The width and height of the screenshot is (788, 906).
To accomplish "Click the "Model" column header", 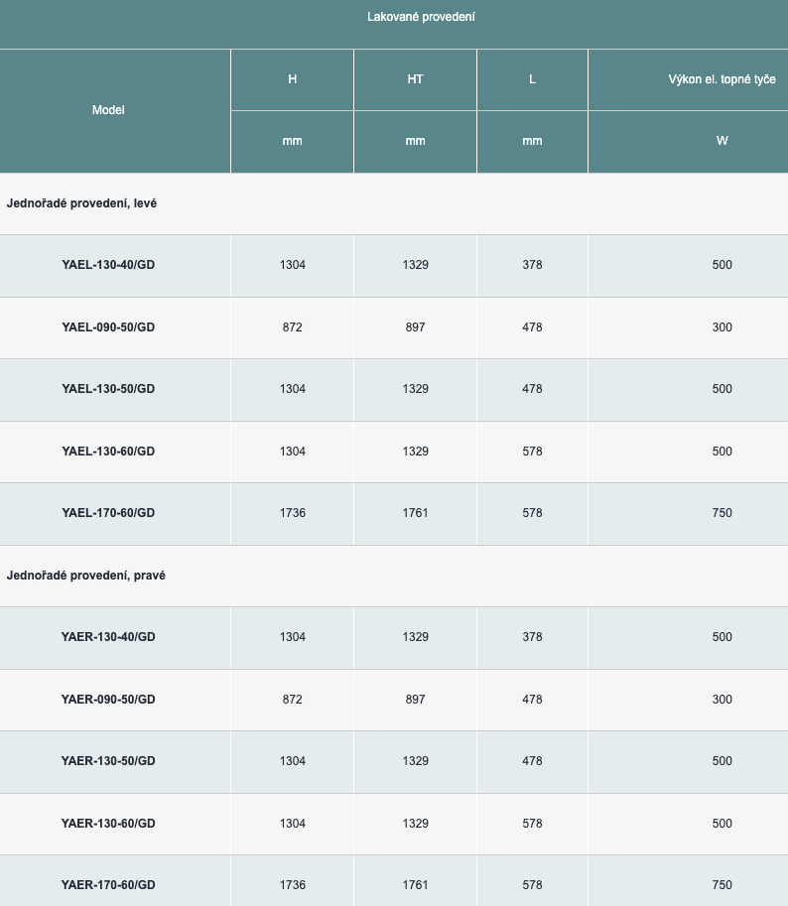I will pyautogui.click(x=108, y=110).
